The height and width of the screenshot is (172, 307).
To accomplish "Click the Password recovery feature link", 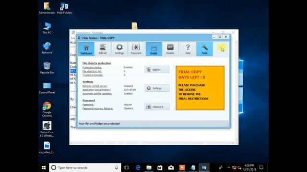I will 97,108.
